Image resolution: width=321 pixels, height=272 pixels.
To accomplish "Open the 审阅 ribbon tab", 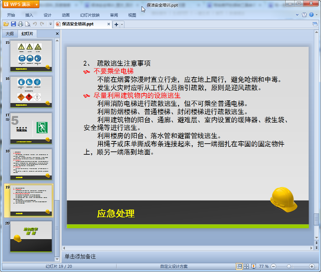I will (x=114, y=15).
